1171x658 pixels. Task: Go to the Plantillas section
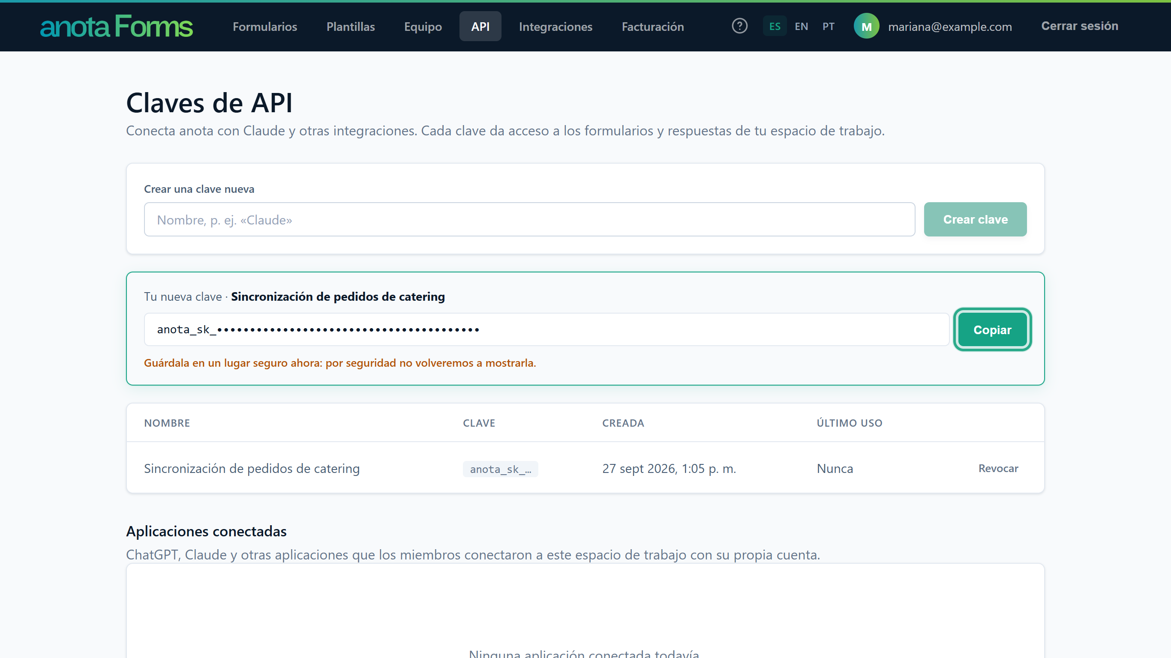351,27
